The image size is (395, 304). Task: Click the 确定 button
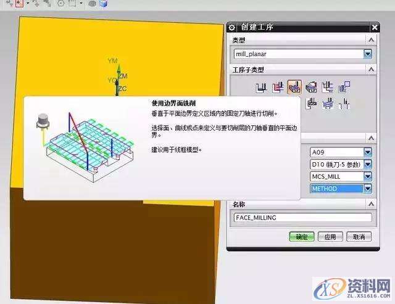pos(302,237)
